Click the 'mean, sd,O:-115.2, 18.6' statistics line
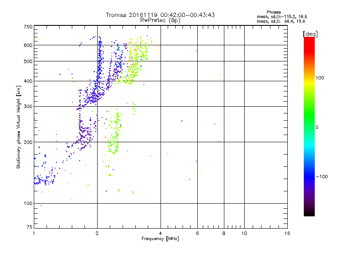Screen dimensions: 338x254 pos(282,17)
